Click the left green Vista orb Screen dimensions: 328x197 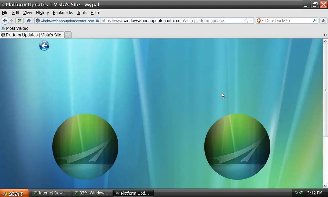(x=85, y=147)
